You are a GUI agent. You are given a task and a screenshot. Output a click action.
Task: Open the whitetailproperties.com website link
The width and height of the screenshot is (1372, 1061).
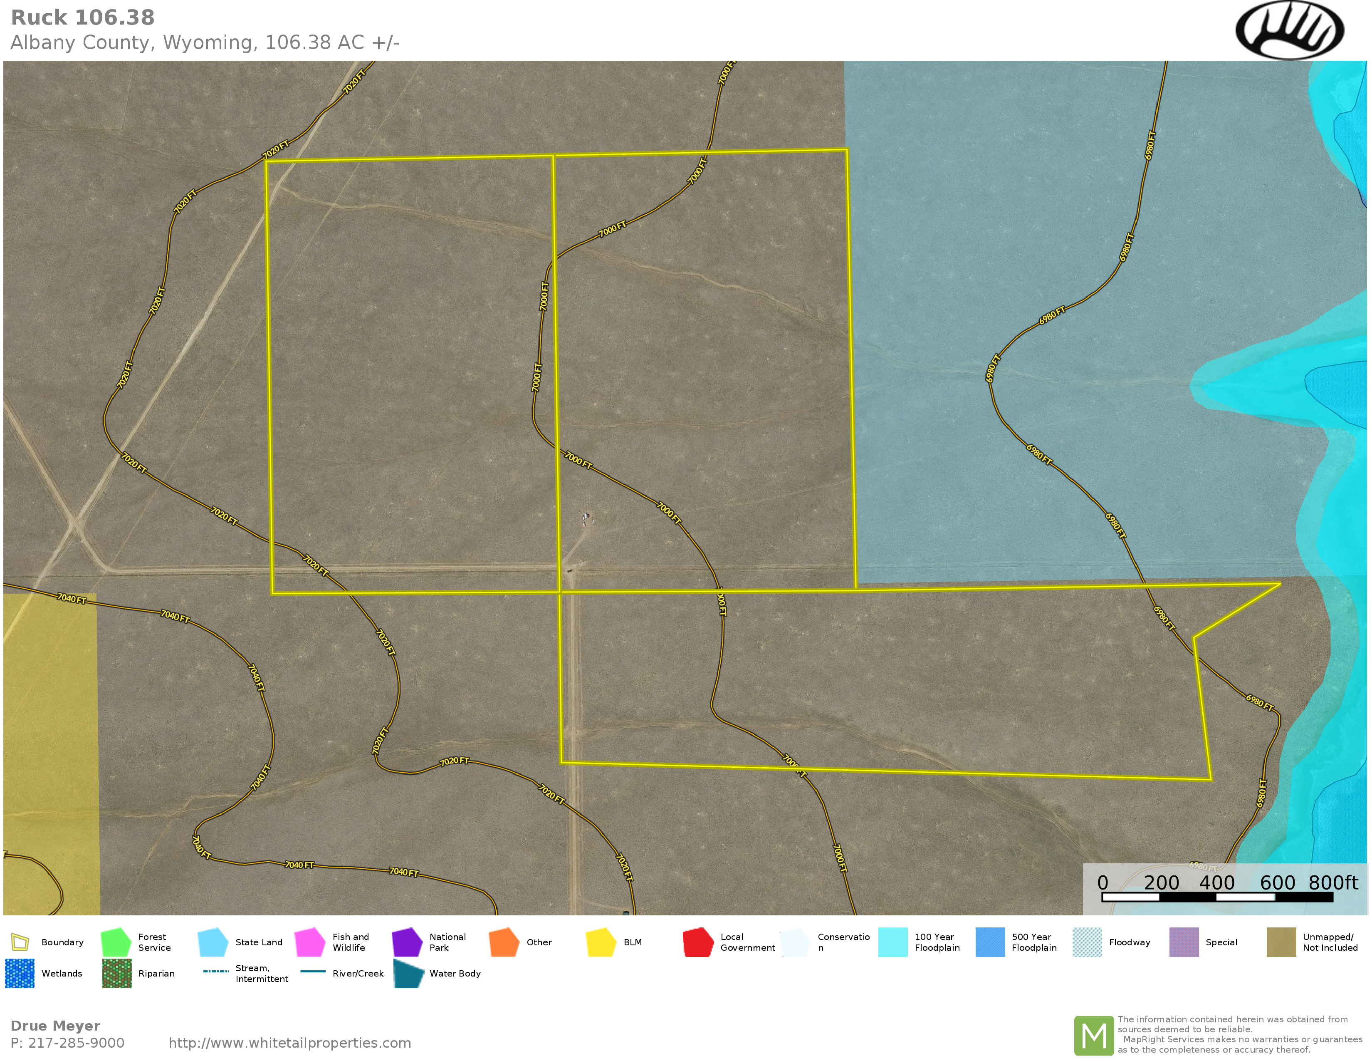point(289,1043)
